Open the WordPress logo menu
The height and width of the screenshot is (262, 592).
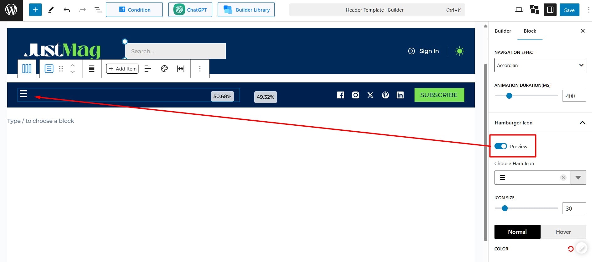pos(11,10)
